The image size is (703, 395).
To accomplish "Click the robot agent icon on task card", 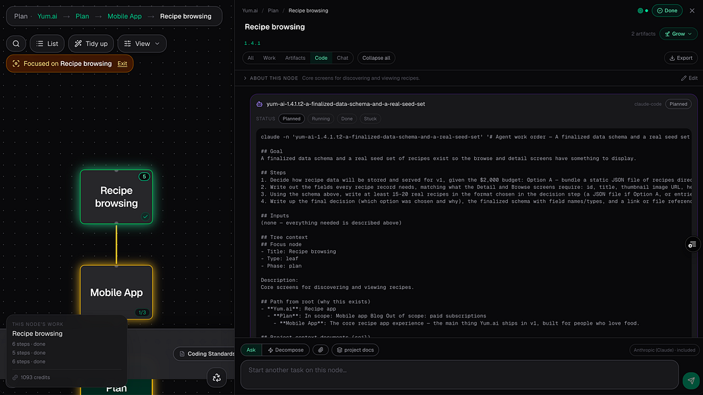I will [259, 104].
